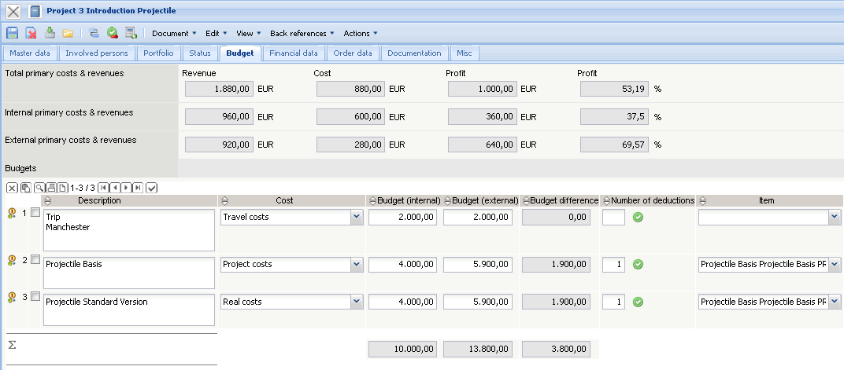Viewport: 844px width, 370px height.
Task: Click the search magnifier icon above budget table
Action: pyautogui.click(x=38, y=188)
